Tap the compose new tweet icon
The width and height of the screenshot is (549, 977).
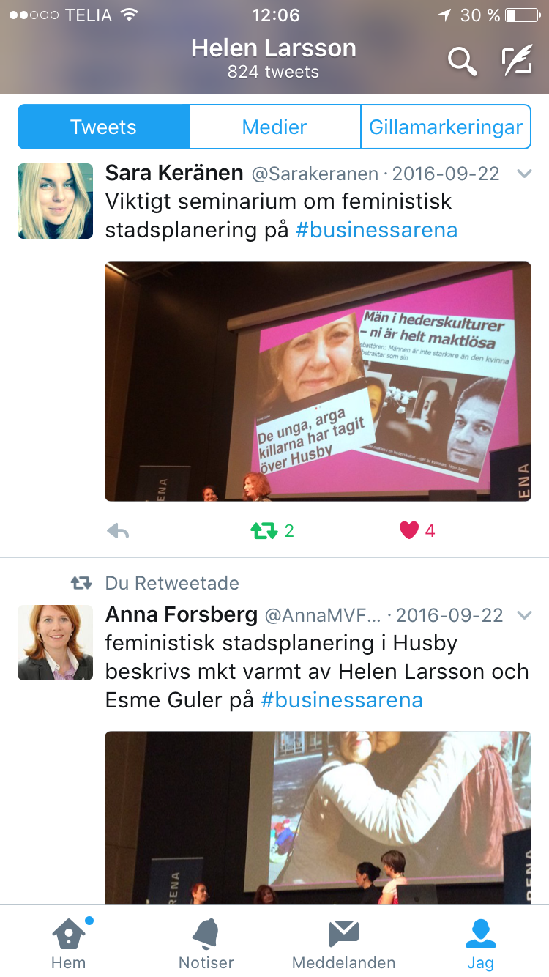coord(517,61)
